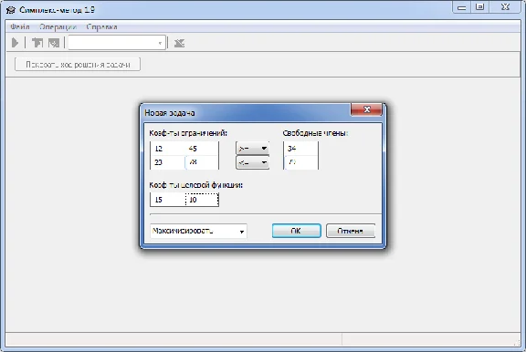Minimize the main Симплекс-метод window
Image resolution: width=526 pixels, height=352 pixels.
tap(462, 7)
